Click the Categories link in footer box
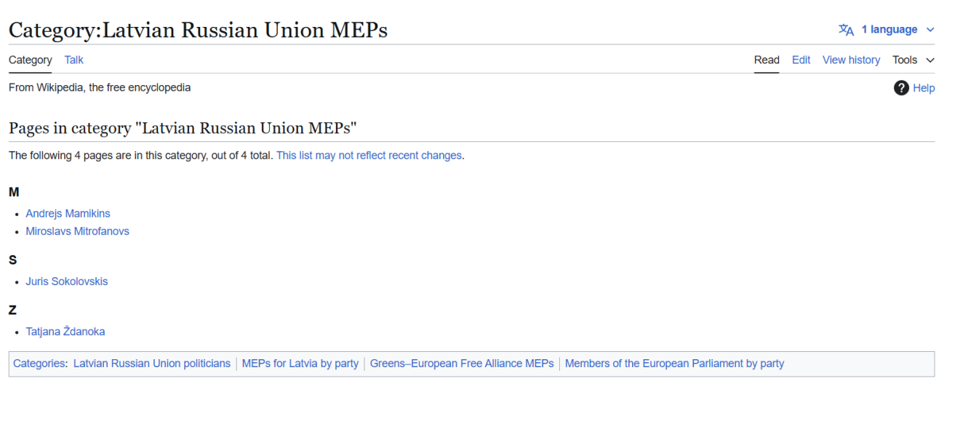This screenshot has width=960, height=421. [39, 364]
